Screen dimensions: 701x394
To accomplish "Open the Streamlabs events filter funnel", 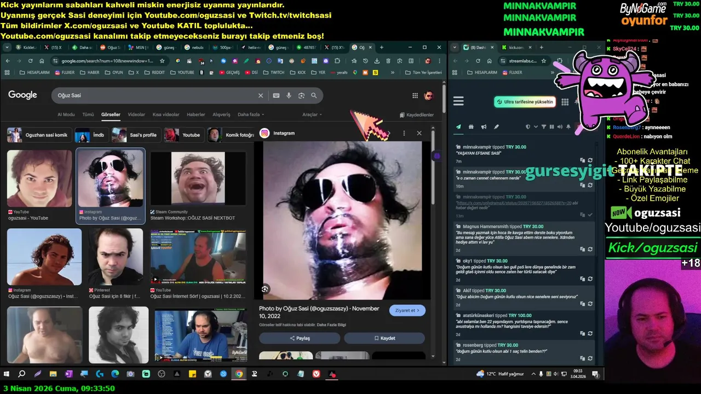I will click(544, 127).
